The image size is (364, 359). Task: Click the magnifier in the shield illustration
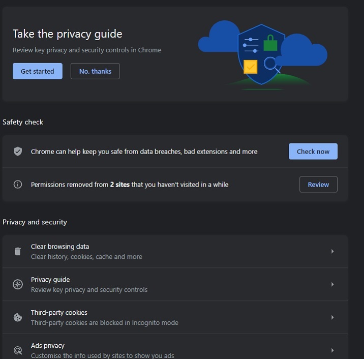(x=270, y=64)
